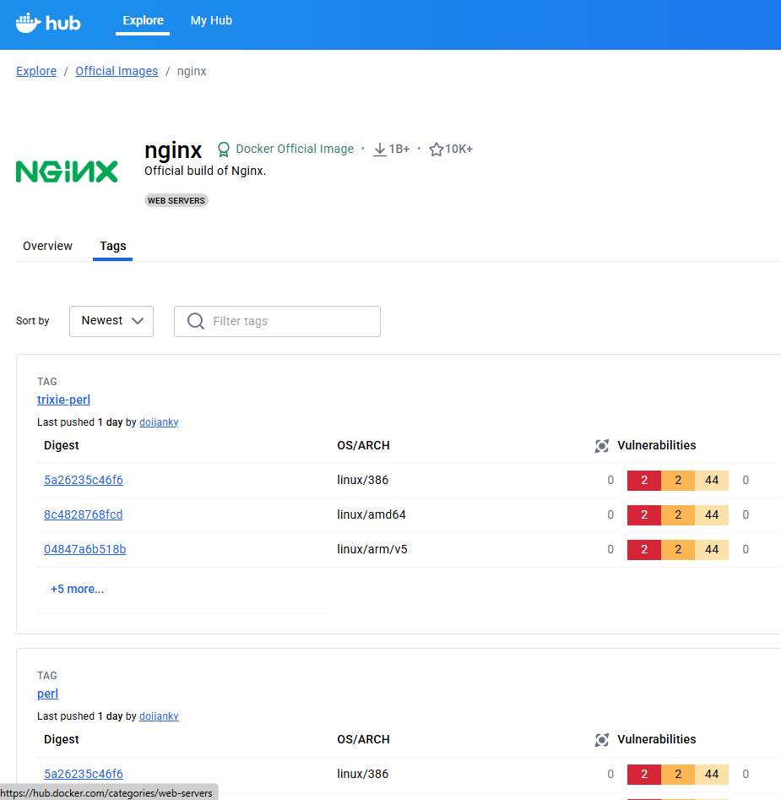The width and height of the screenshot is (781, 800).
Task: Click the star rating icon
Action: [436, 149]
